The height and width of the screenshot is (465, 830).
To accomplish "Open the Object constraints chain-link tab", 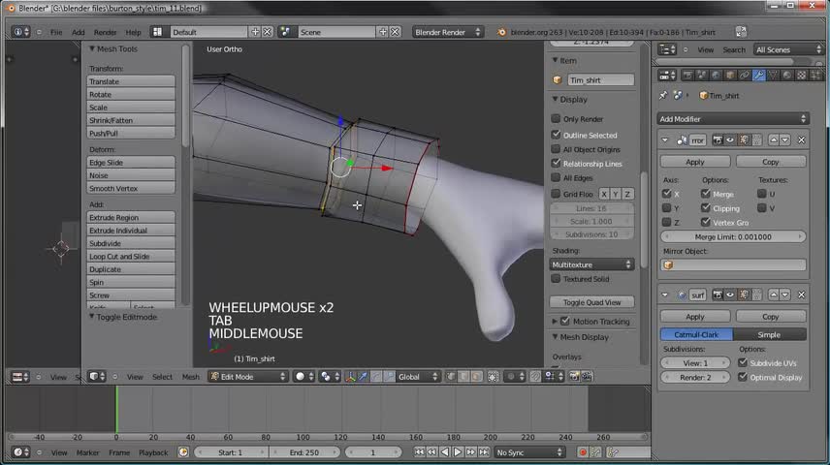I will point(745,76).
